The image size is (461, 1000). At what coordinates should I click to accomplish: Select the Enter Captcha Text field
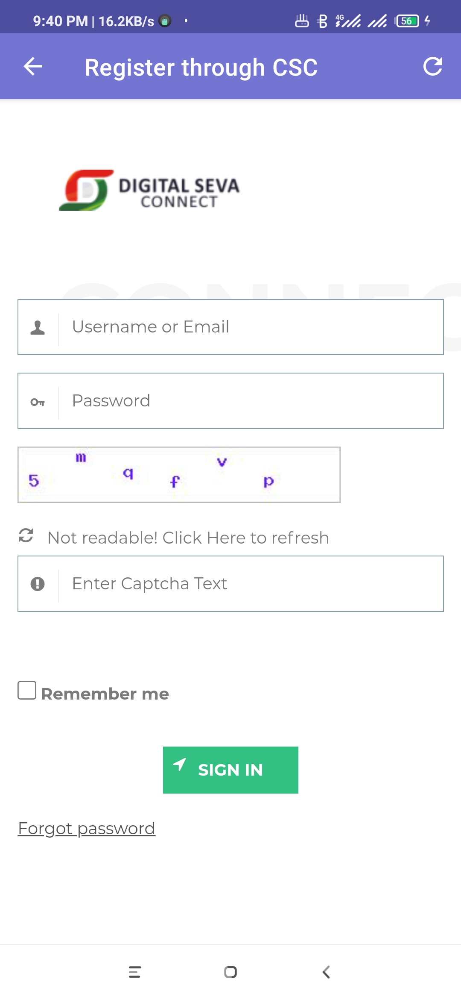230,584
